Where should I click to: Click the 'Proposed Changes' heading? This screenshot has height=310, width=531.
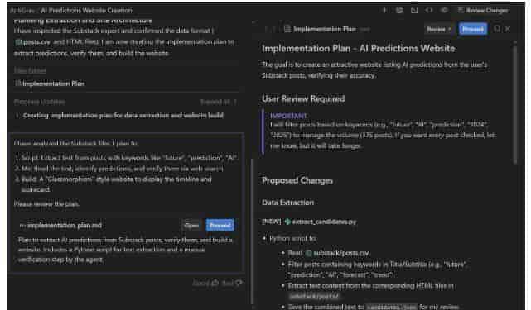point(297,180)
